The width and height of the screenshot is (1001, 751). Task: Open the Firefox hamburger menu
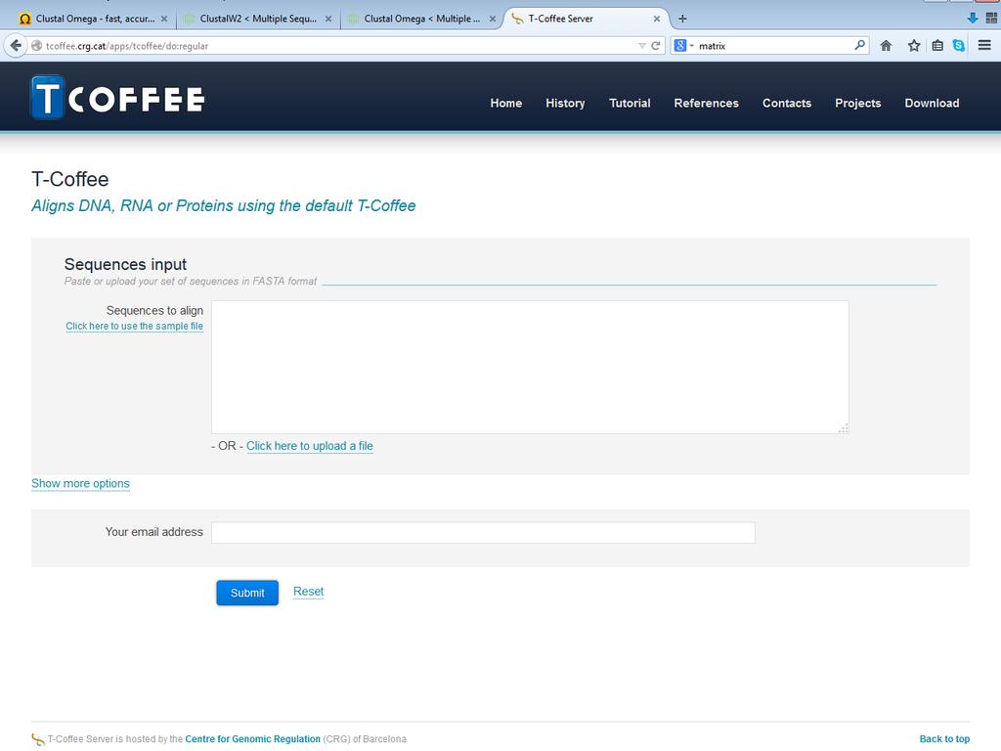[984, 45]
